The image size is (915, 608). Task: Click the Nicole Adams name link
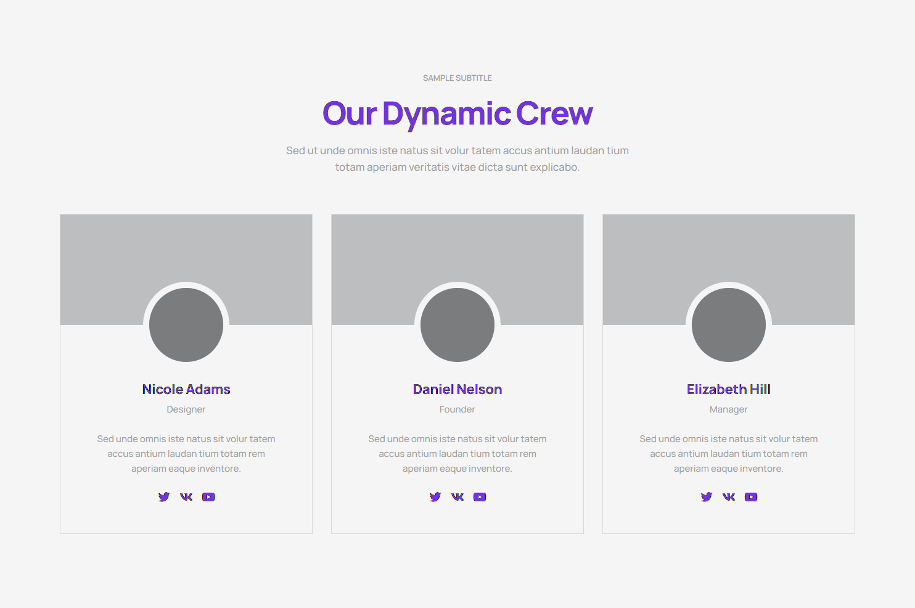186,390
